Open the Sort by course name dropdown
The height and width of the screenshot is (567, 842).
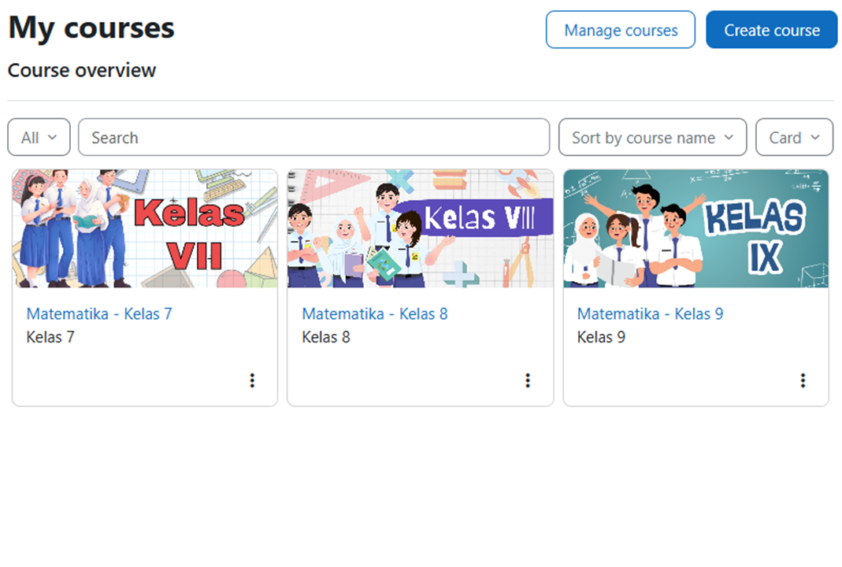[652, 138]
